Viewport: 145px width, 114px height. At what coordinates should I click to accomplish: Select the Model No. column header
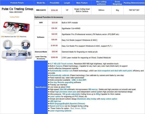41,3
